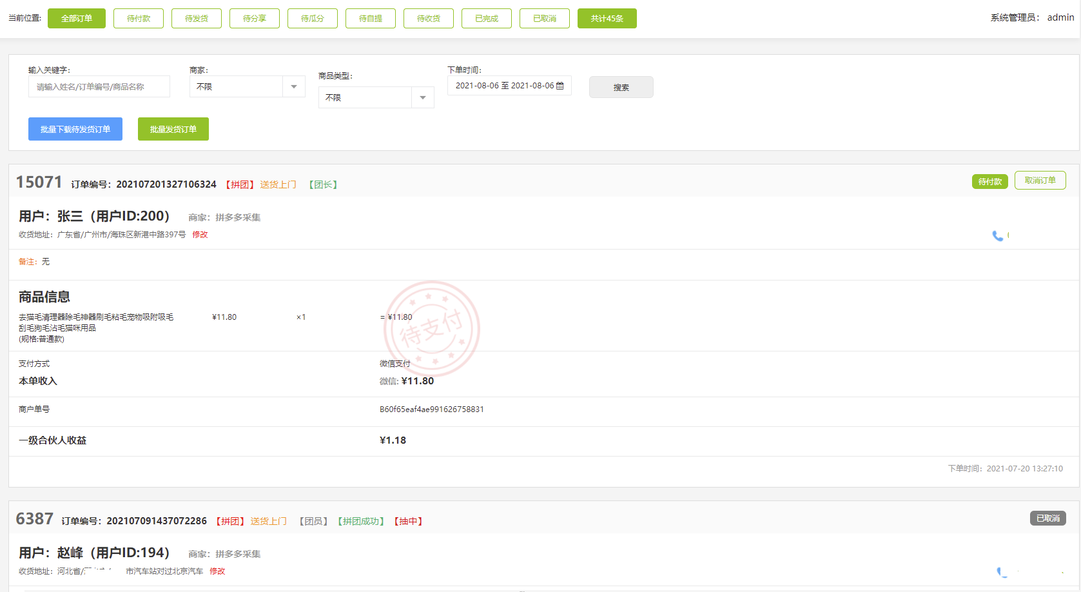Select the 待自提 tab

click(x=371, y=19)
